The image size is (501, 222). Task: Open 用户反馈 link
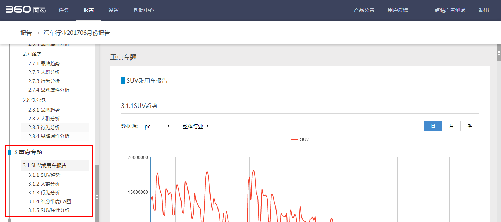coord(398,10)
